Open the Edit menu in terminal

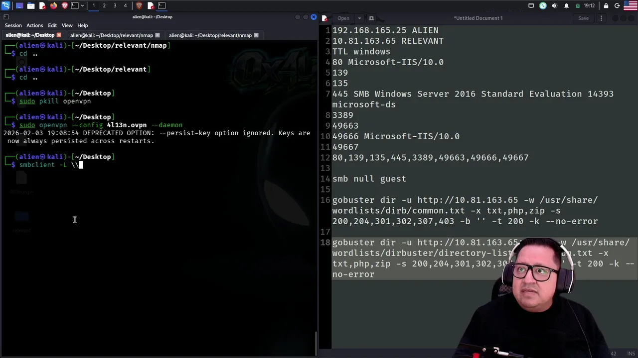point(52,25)
